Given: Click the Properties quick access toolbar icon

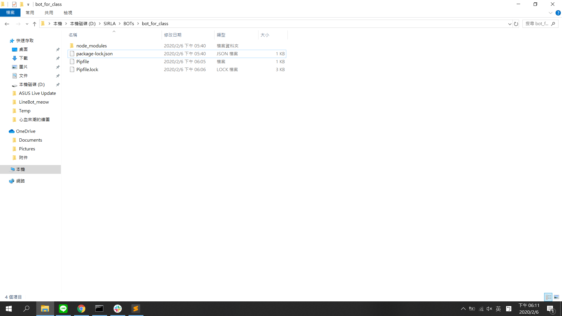Looking at the screenshot, I should pyautogui.click(x=14, y=4).
